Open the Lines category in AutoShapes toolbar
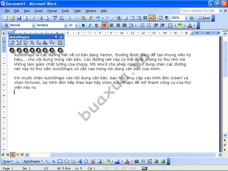The image size is (228, 171). point(12,42)
